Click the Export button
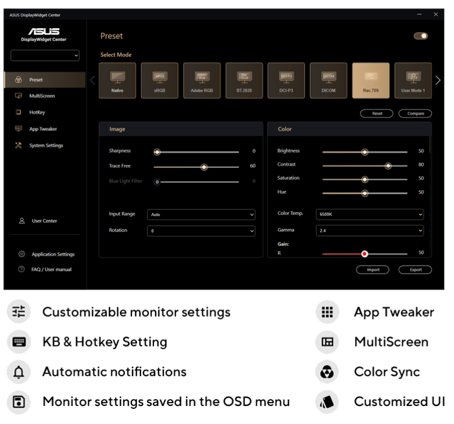The height and width of the screenshot is (424, 454). point(415,270)
